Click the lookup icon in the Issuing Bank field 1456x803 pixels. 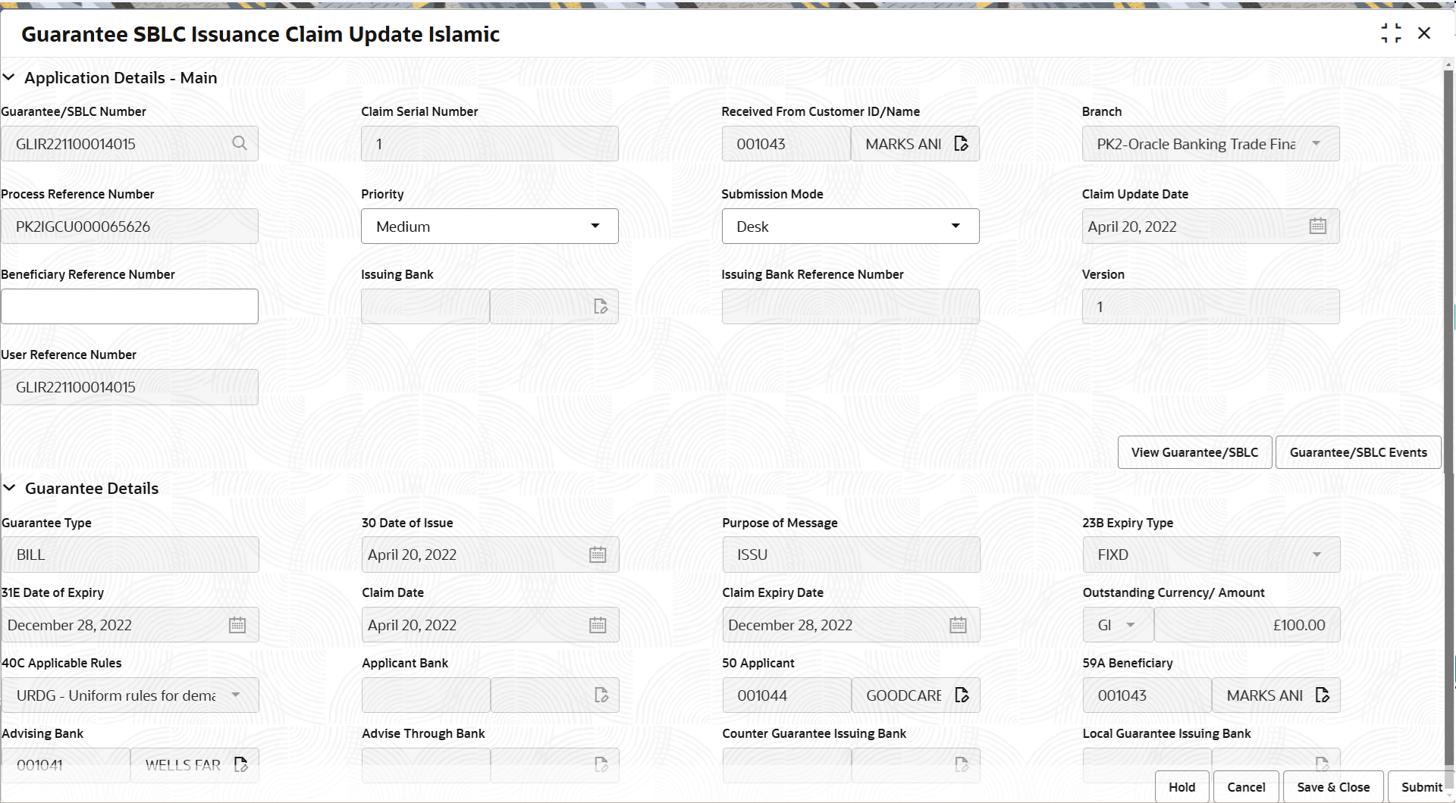point(600,306)
